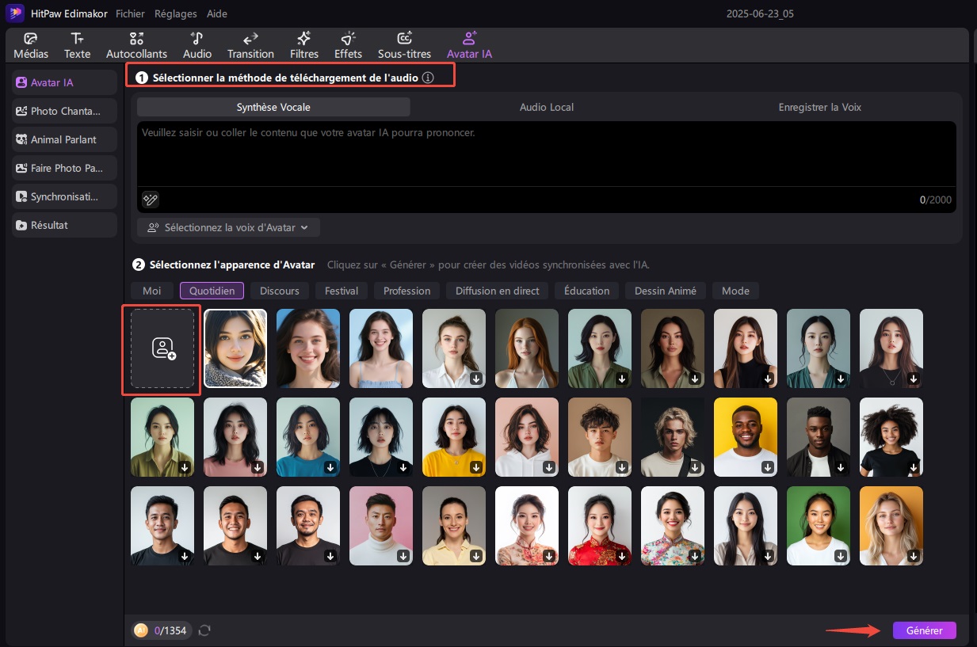977x647 pixels.
Task: Open Animal Parlant in the sidebar
Action: pos(64,139)
